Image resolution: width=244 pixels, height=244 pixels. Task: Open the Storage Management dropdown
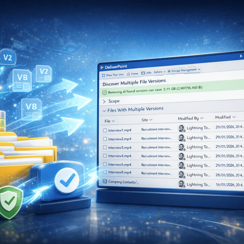coord(184,70)
